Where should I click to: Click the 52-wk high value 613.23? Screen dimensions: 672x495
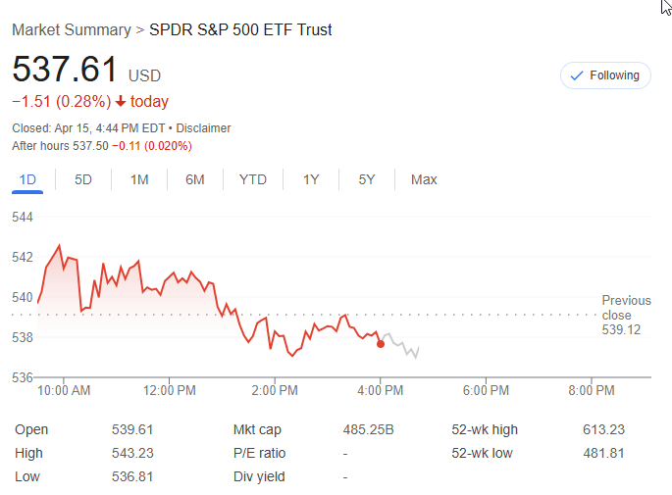602,429
